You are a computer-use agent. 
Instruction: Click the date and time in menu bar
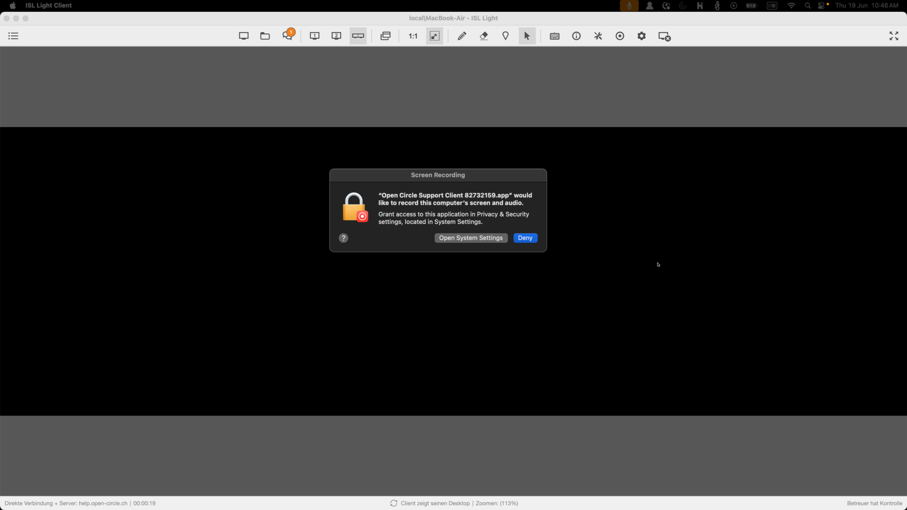pos(867,5)
